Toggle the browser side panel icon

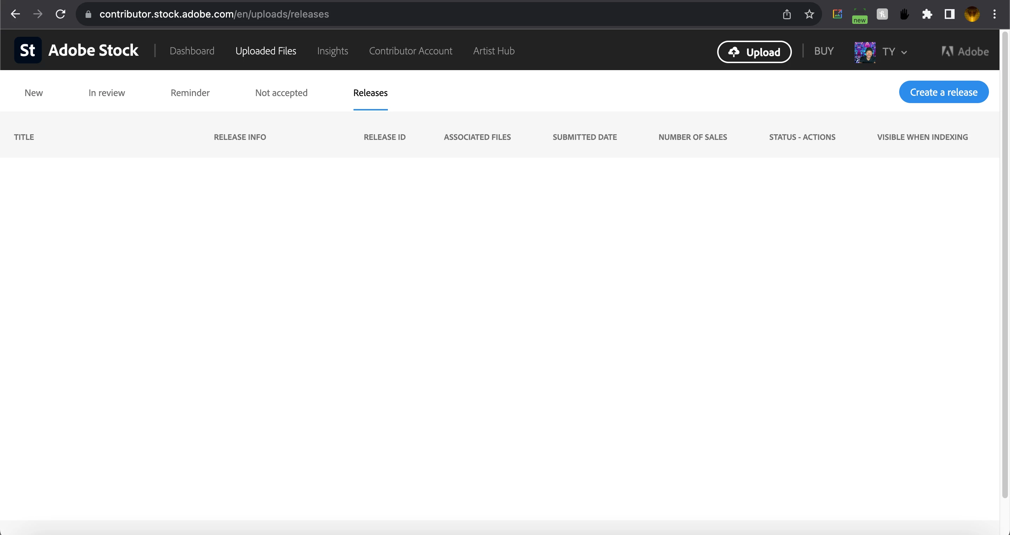(x=949, y=14)
